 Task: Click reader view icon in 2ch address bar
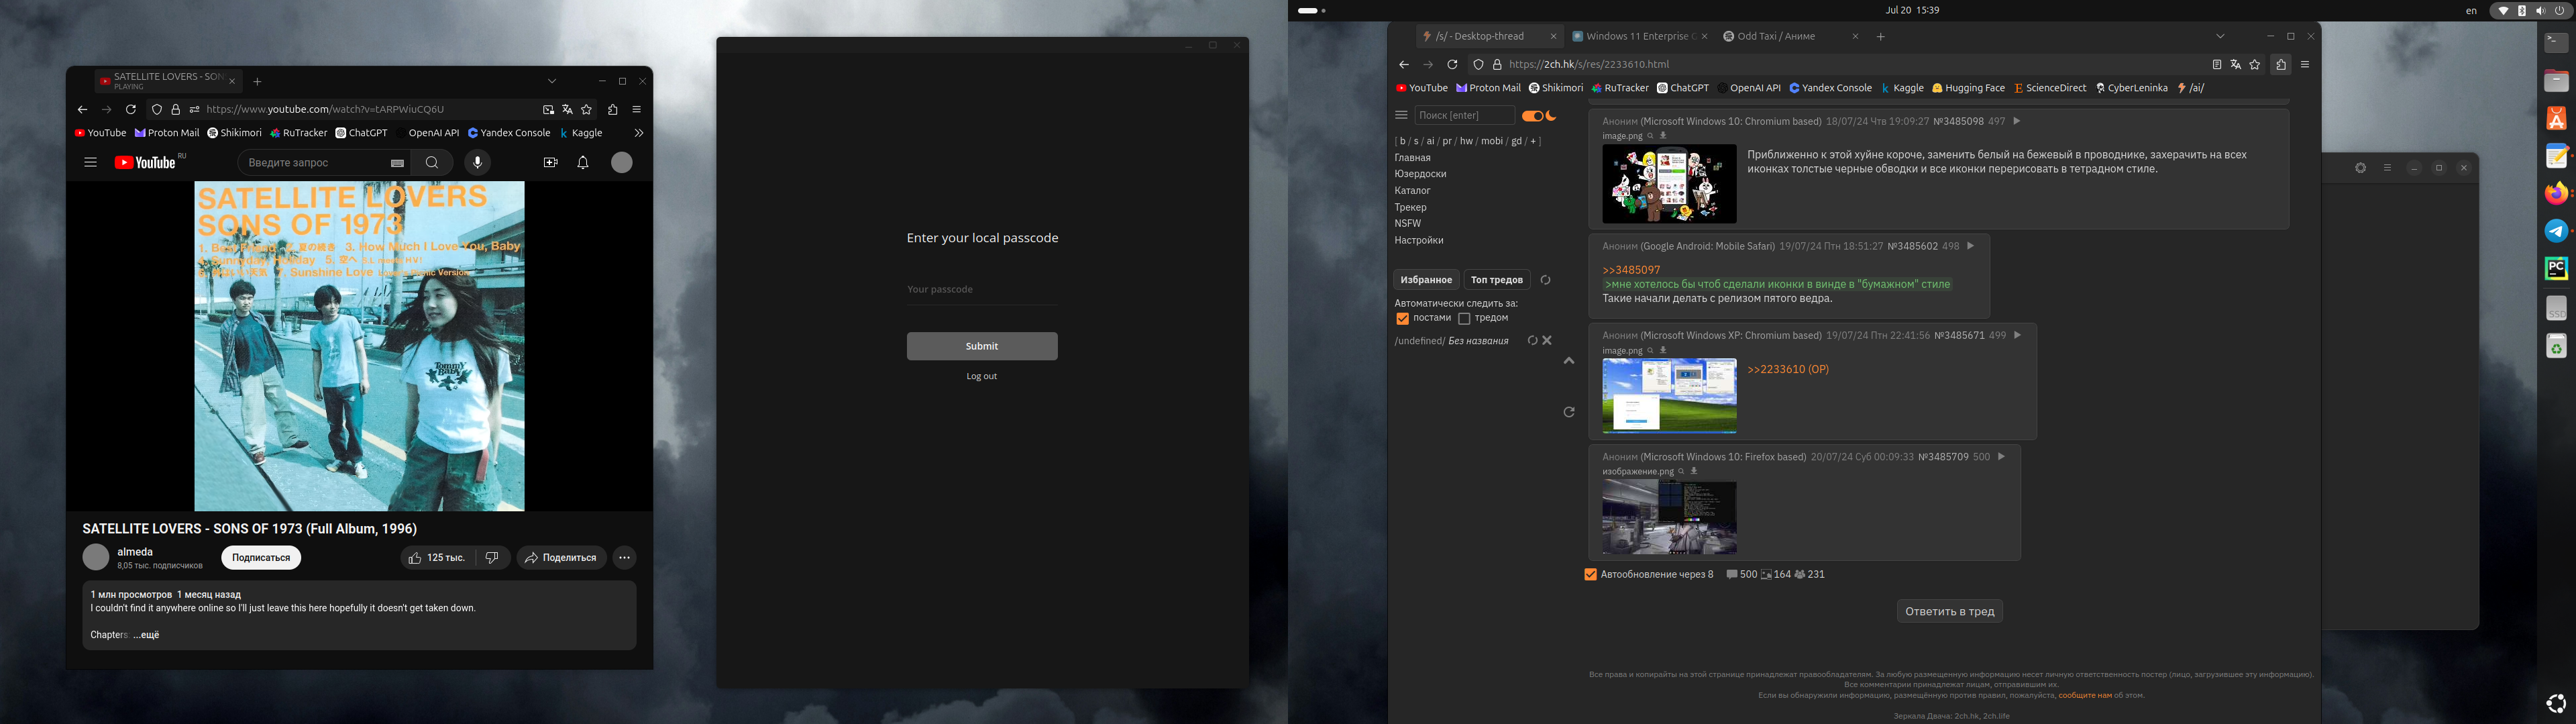pyautogui.click(x=2216, y=65)
